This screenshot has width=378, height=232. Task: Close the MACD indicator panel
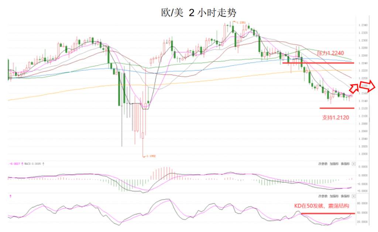click(x=353, y=164)
